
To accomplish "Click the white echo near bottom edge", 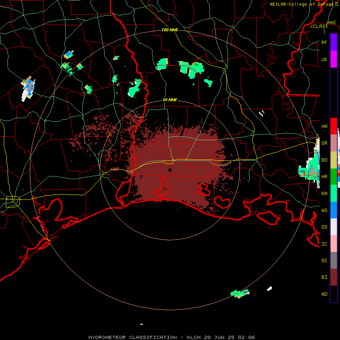I will [x=141, y=324].
